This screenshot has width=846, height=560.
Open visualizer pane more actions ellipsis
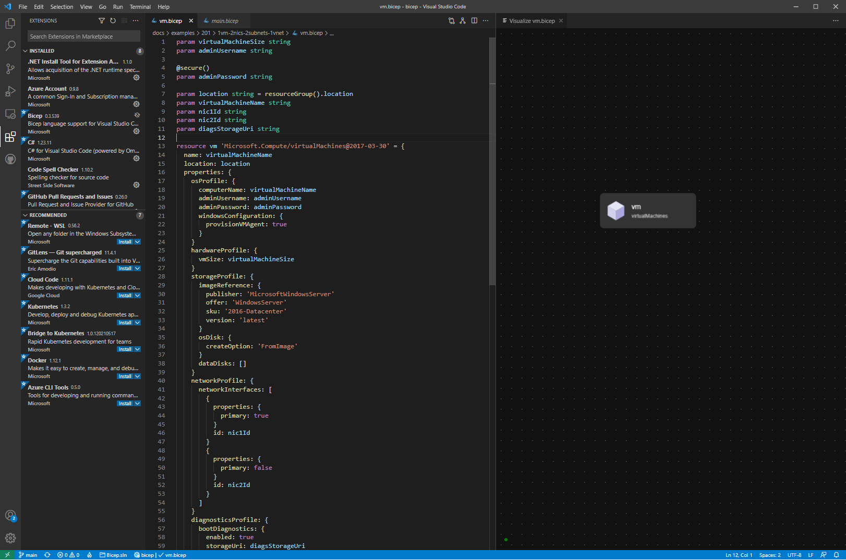point(836,21)
